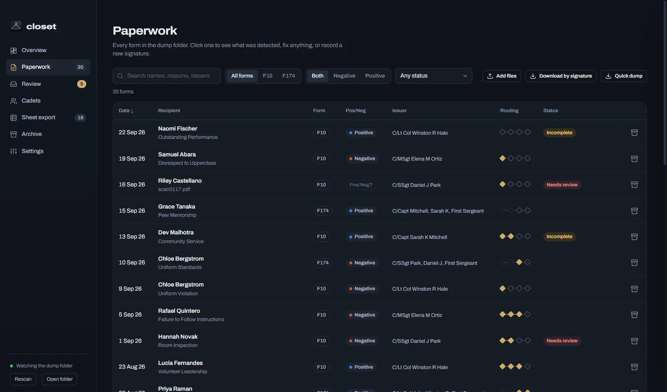
Task: Rescan the dump folder
Action: tap(23, 379)
